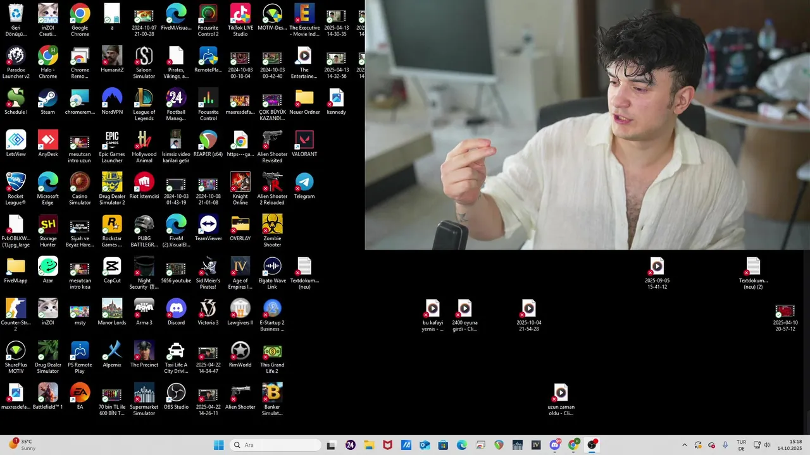Image resolution: width=810 pixels, height=455 pixels.
Task: Open the Windows Start menu
Action: click(x=218, y=445)
